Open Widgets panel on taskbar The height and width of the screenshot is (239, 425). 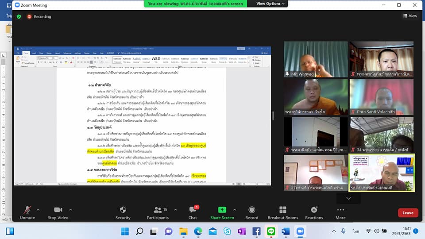(x=10, y=231)
